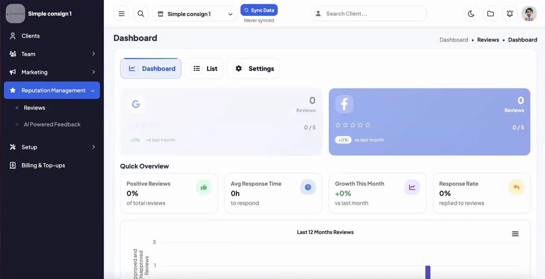This screenshot has height=279, width=545.
Task: Open AI Powered Feedback submenu item
Action: (x=52, y=124)
